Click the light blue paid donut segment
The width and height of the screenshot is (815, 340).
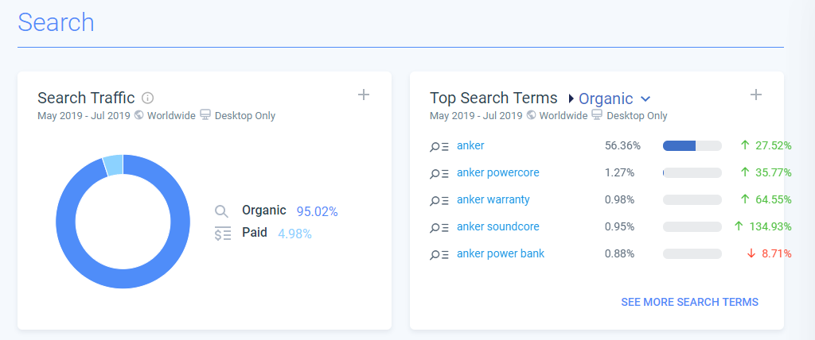(x=113, y=164)
